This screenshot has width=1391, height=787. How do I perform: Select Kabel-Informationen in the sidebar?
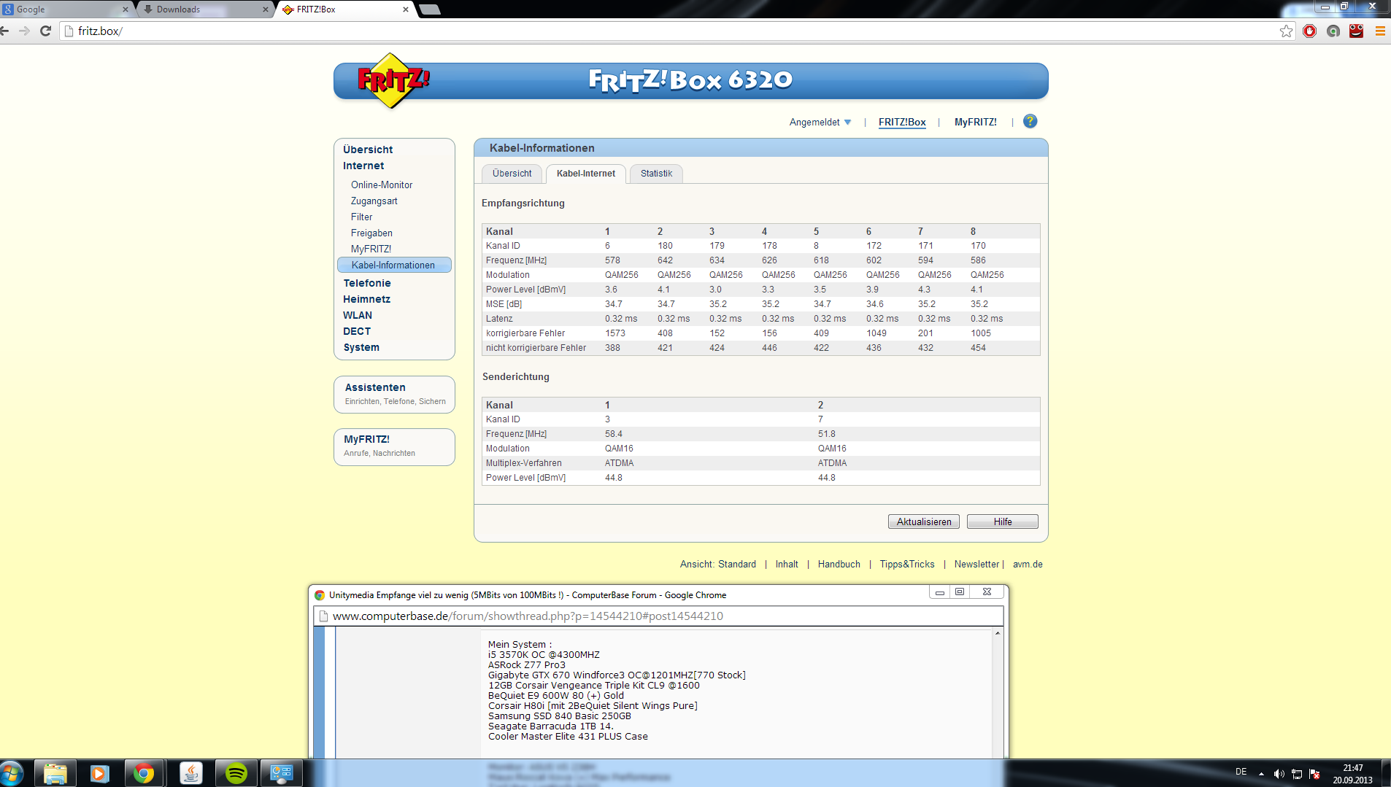(394, 265)
